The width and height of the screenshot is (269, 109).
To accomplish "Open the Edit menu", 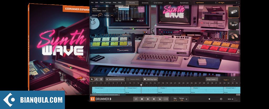I will pyautogui.click(x=97, y=3).
